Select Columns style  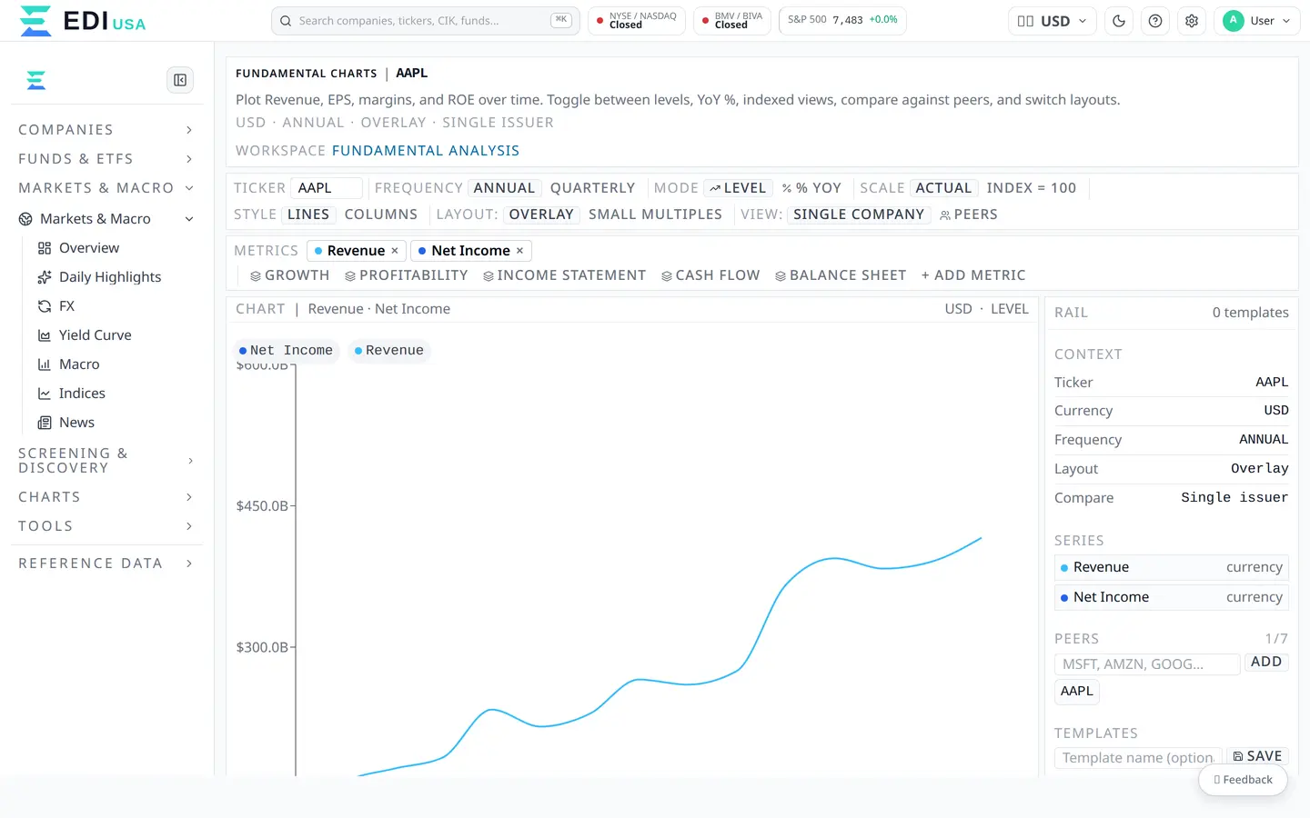[381, 214]
